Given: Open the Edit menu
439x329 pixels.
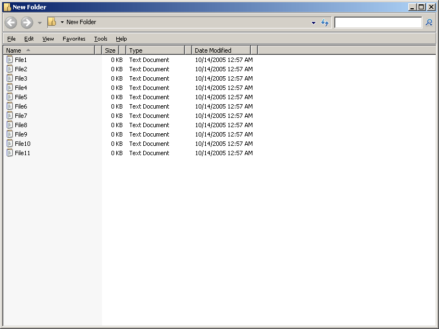Looking at the screenshot, I should click(29, 38).
